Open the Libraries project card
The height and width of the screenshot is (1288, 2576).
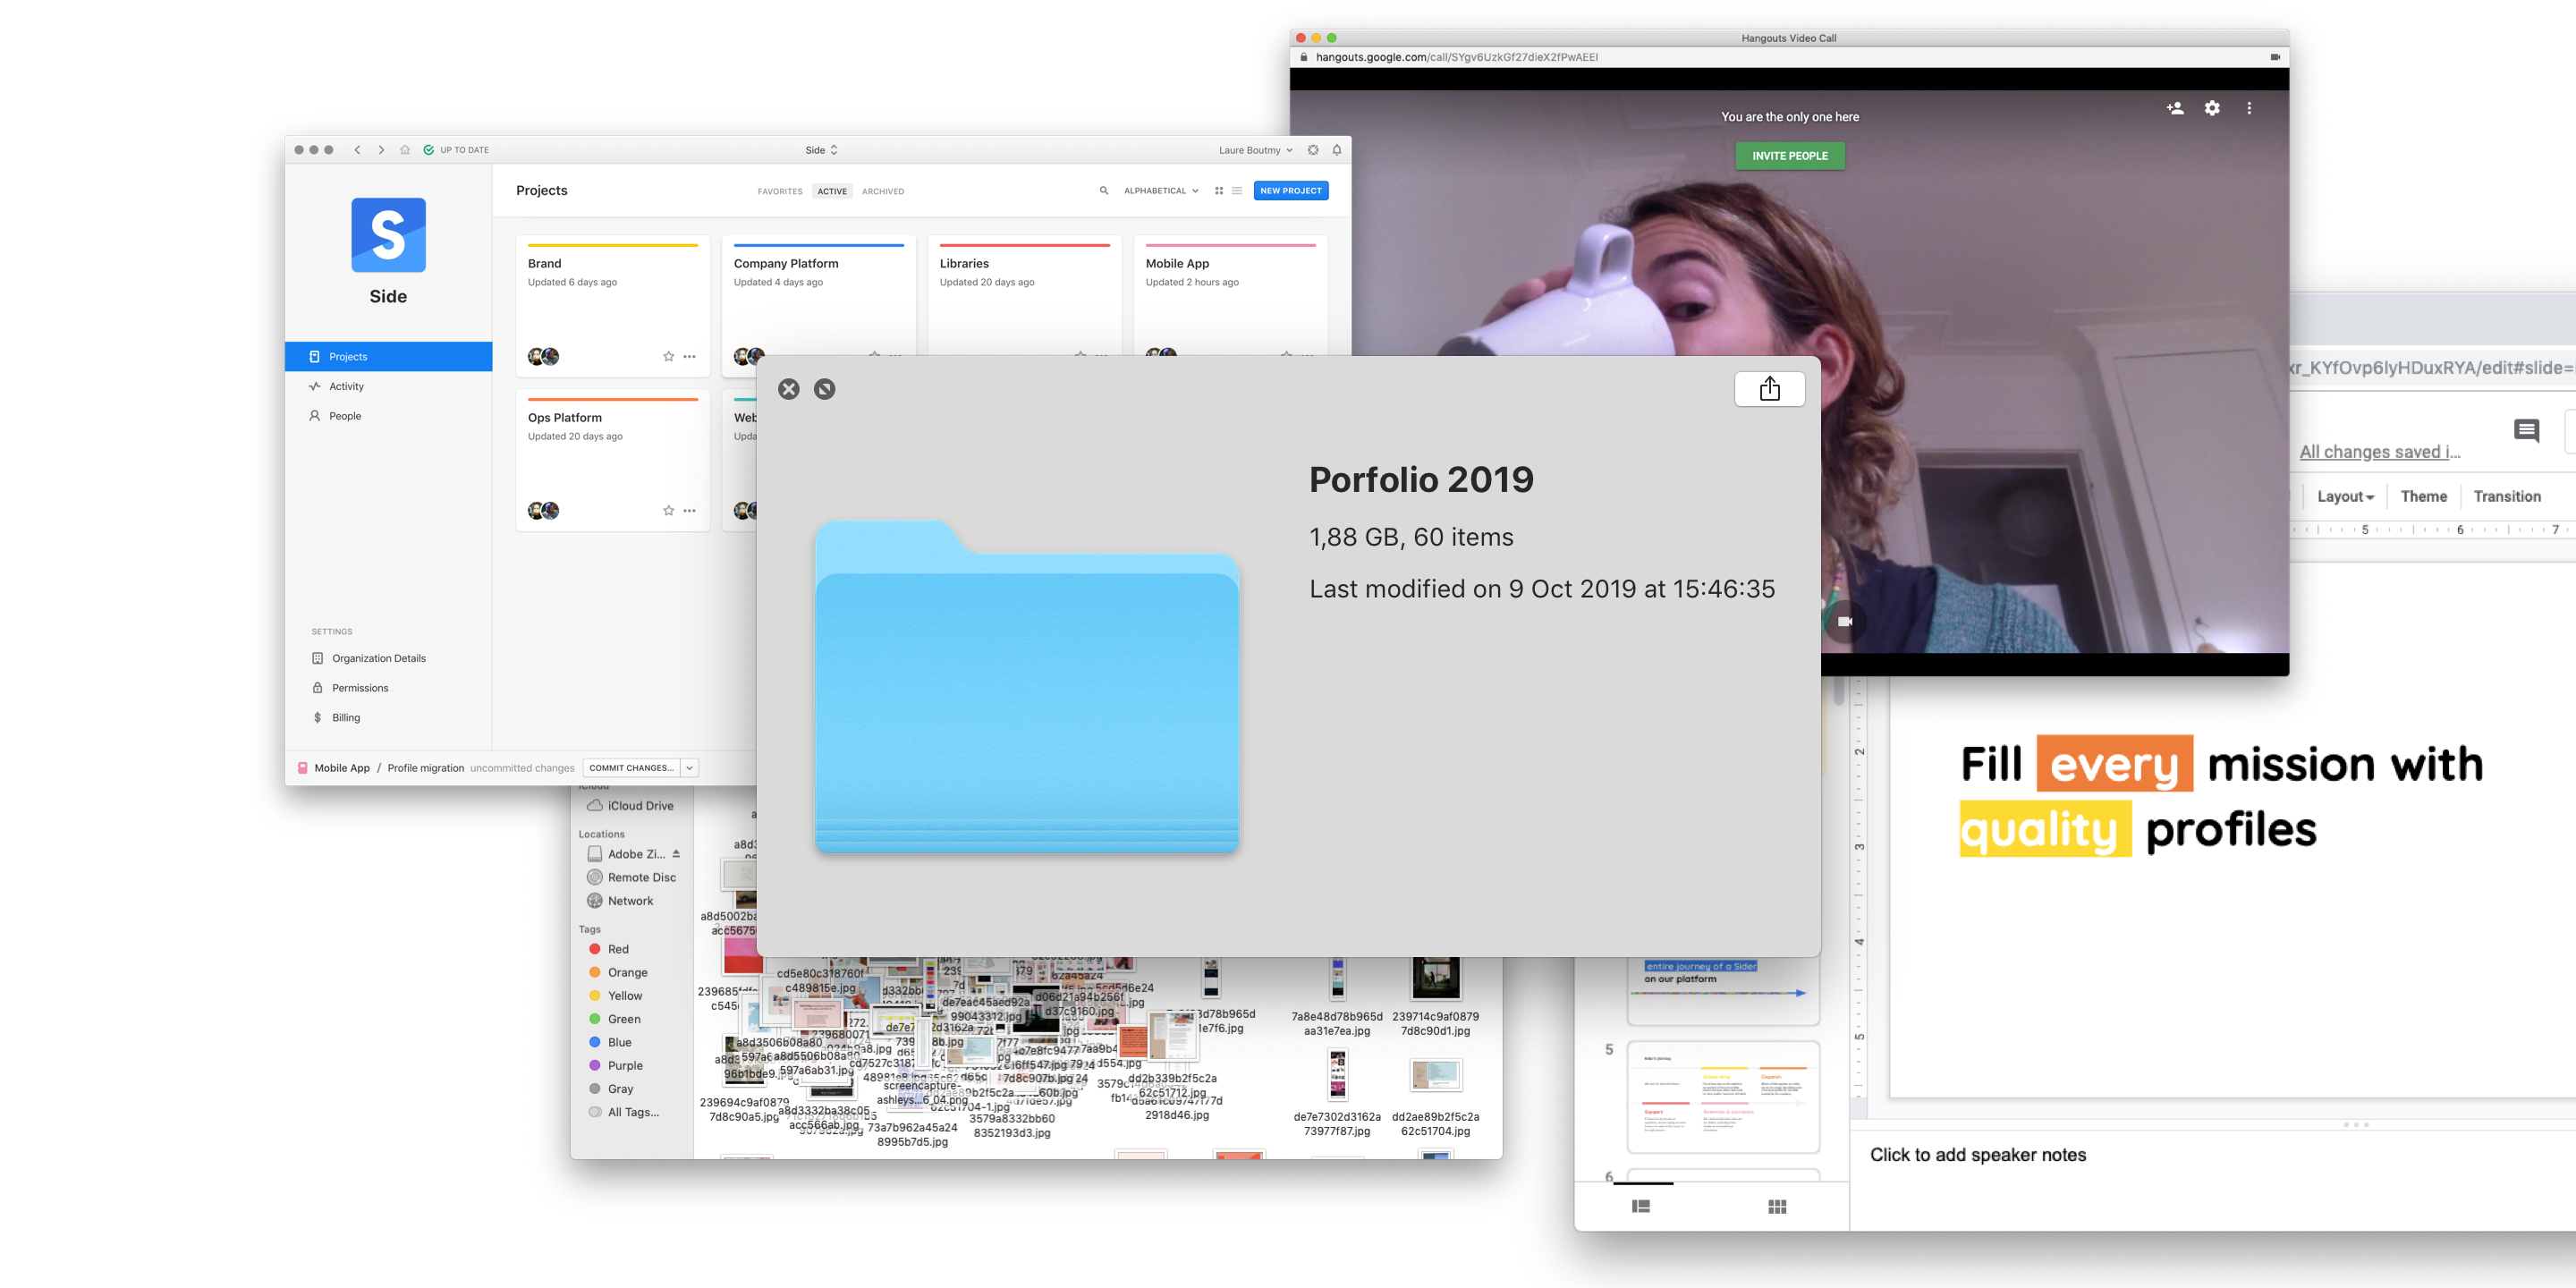point(1025,297)
